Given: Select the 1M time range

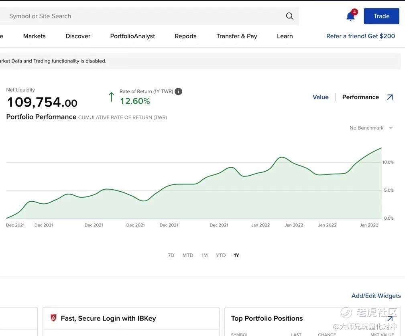Looking at the screenshot, I should tap(205, 255).
